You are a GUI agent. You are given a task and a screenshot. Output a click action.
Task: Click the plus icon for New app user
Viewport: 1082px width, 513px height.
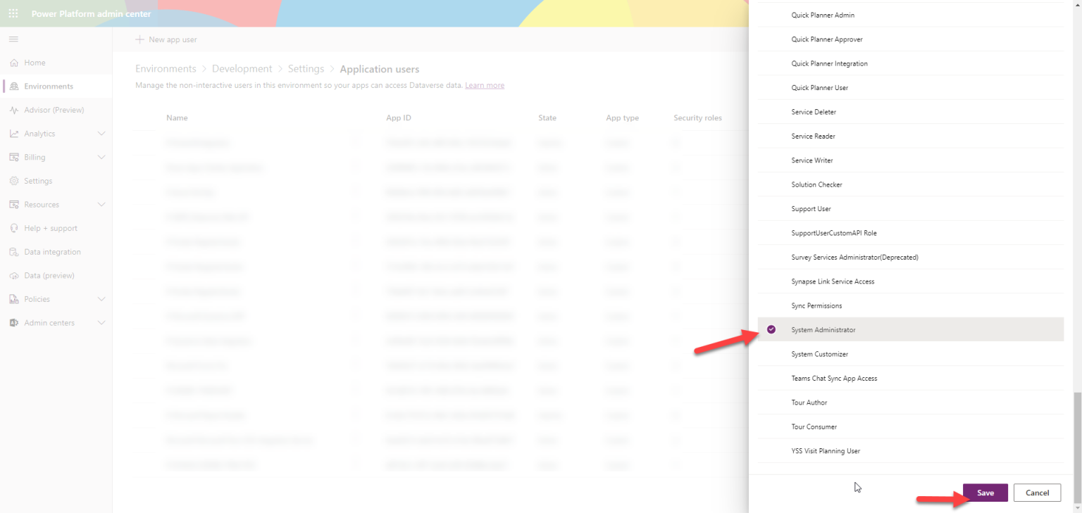tap(139, 39)
